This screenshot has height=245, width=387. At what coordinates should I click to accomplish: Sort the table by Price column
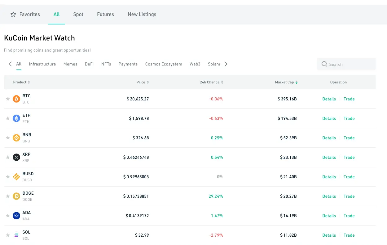coord(143,82)
